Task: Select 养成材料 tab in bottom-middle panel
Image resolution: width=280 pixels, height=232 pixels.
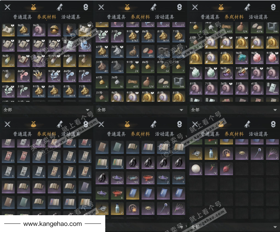Action: point(140,134)
